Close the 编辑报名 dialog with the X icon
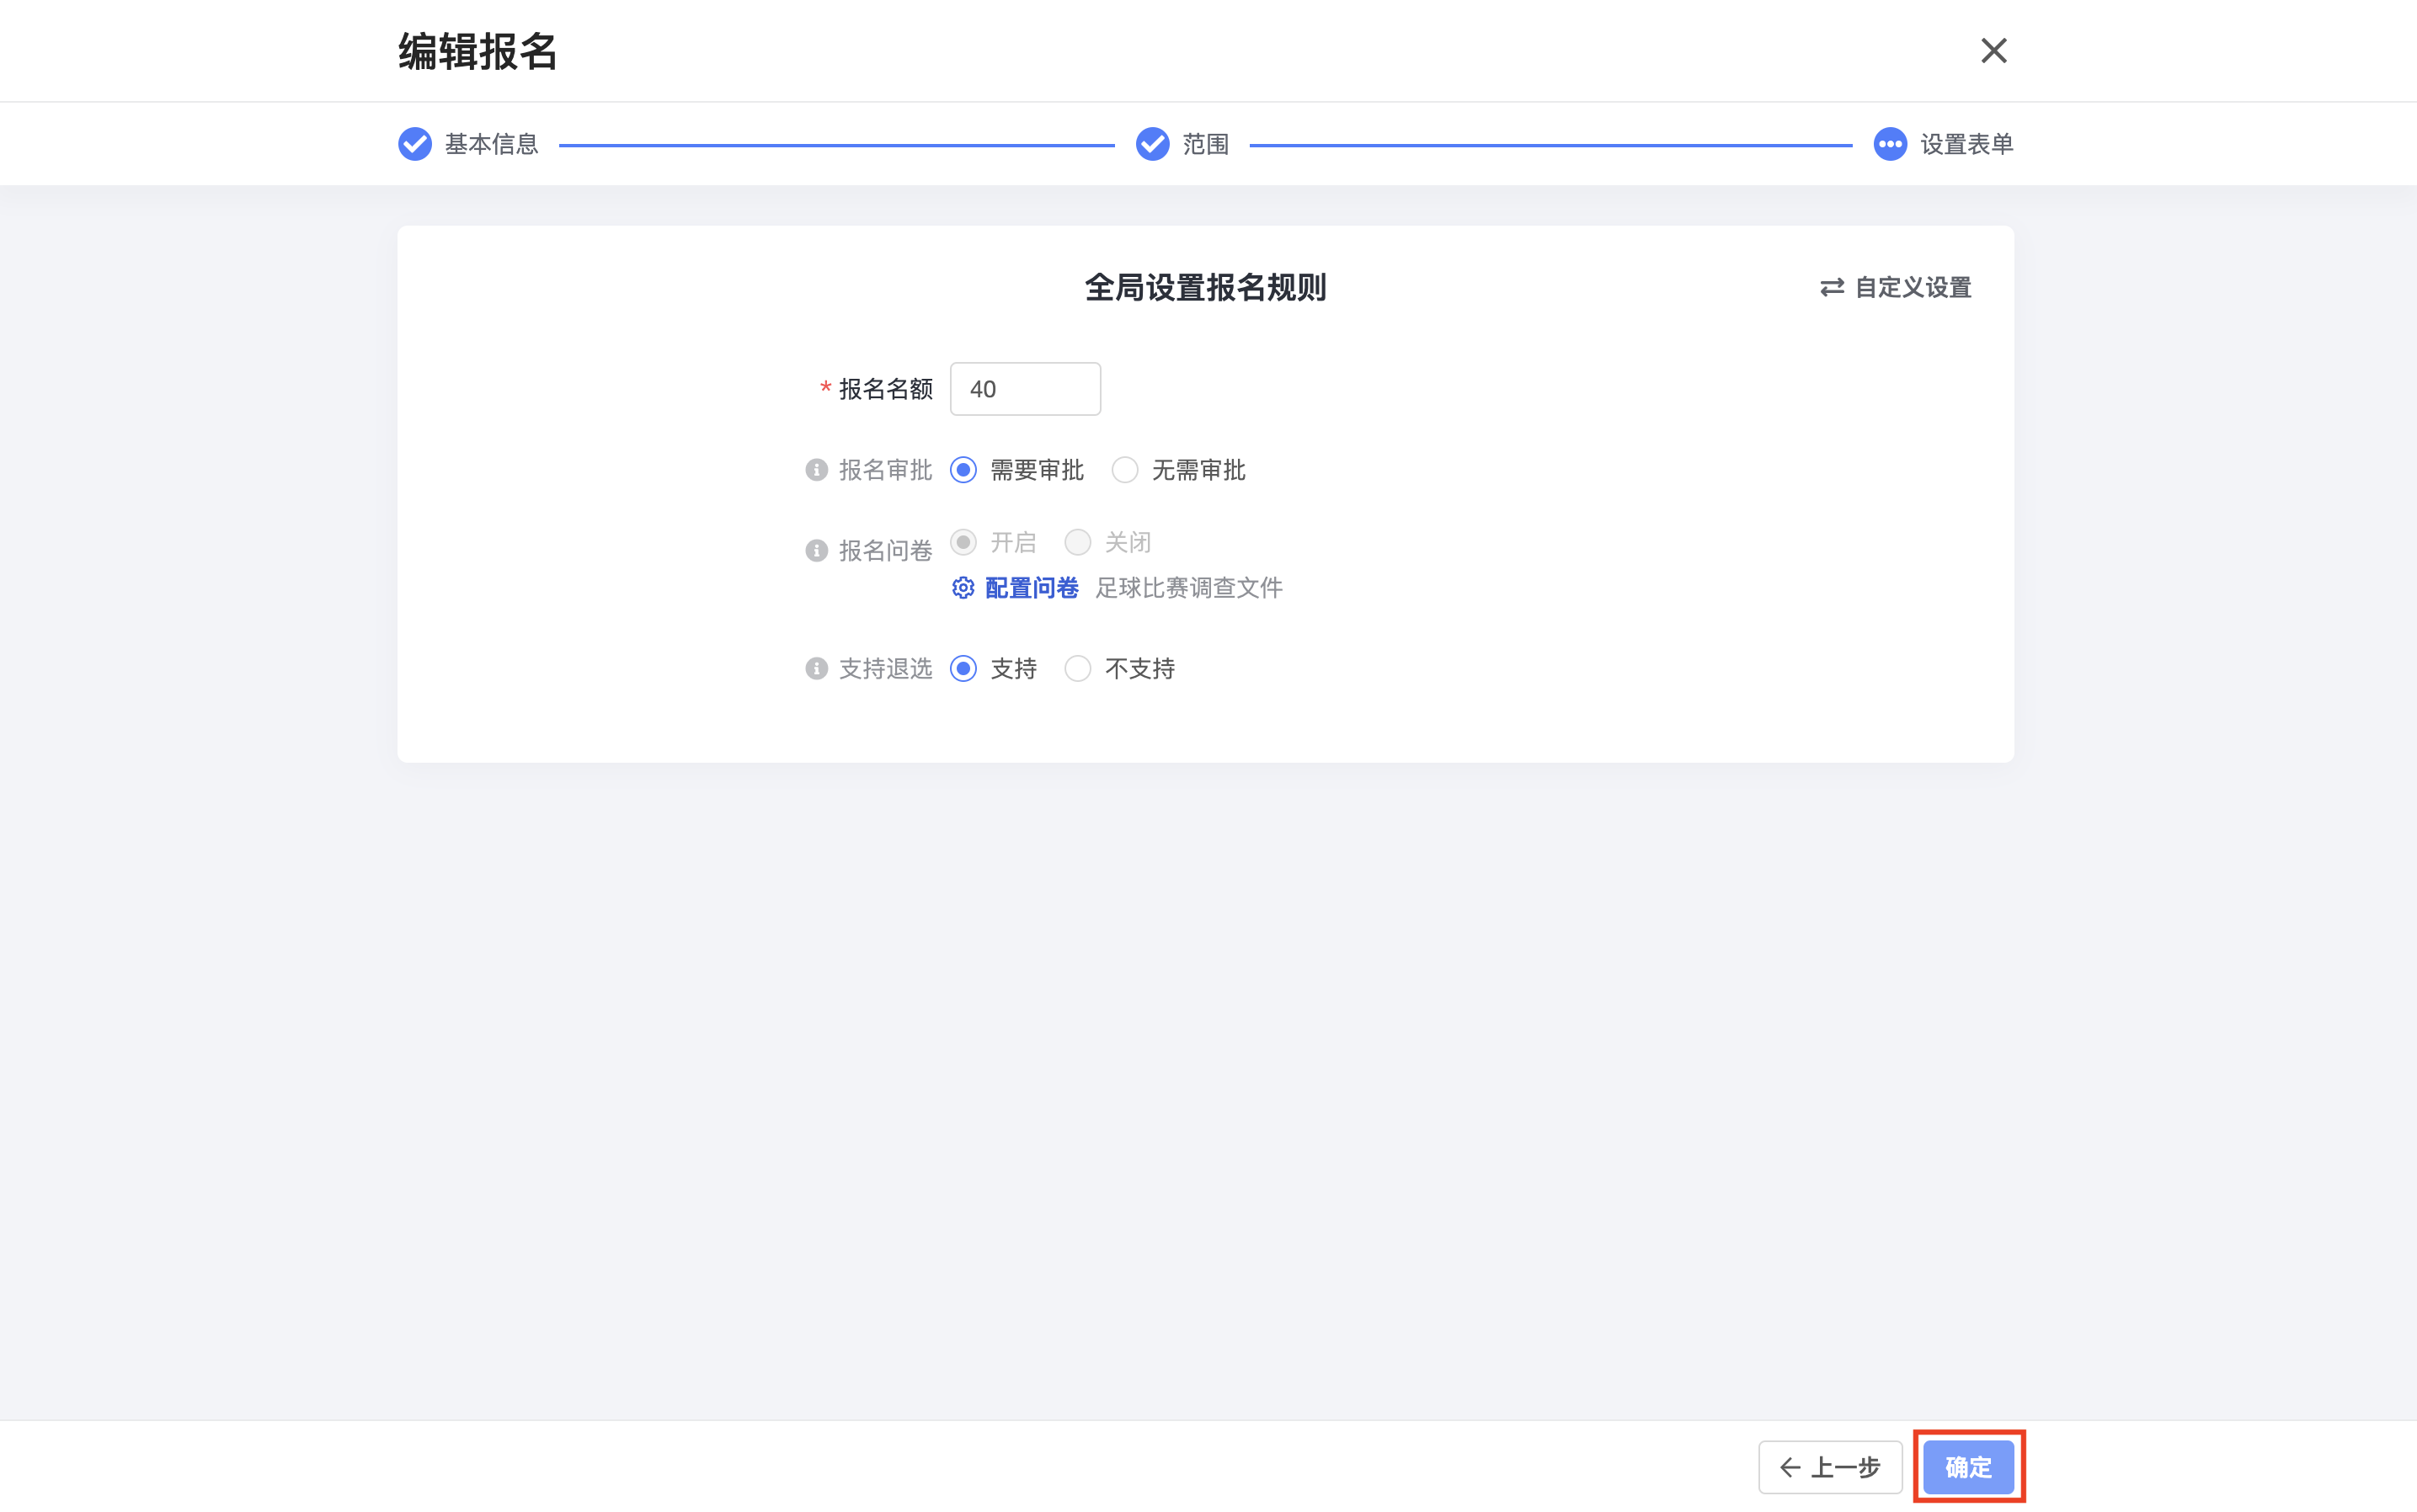The width and height of the screenshot is (2417, 1512). (x=1993, y=50)
